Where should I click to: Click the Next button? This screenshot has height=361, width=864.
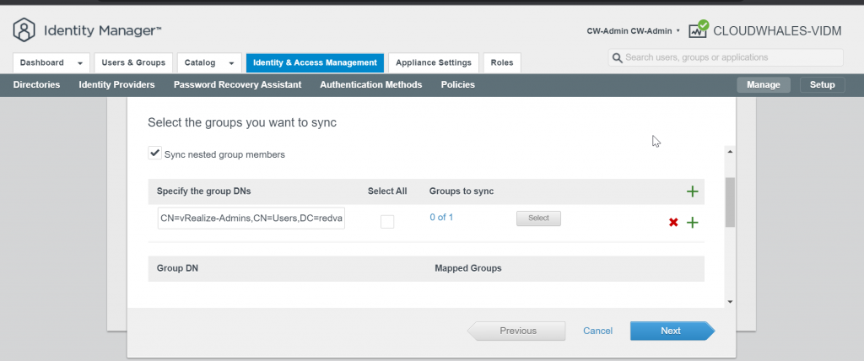[672, 331]
